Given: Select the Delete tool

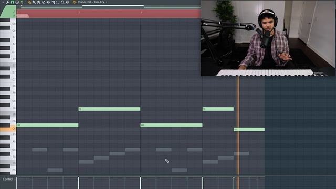Looking at the screenshot, I should [44, 2].
